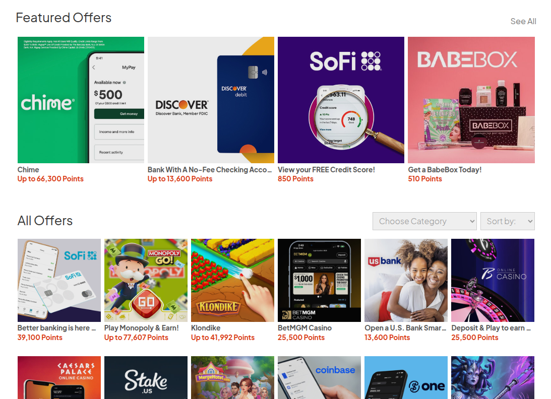Open the Caesars Palace Online Casino tile
The height and width of the screenshot is (399, 551).
[x=59, y=377]
